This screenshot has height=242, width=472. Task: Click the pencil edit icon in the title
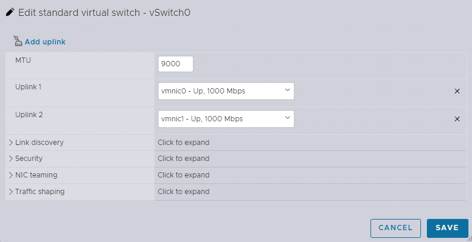(x=10, y=12)
